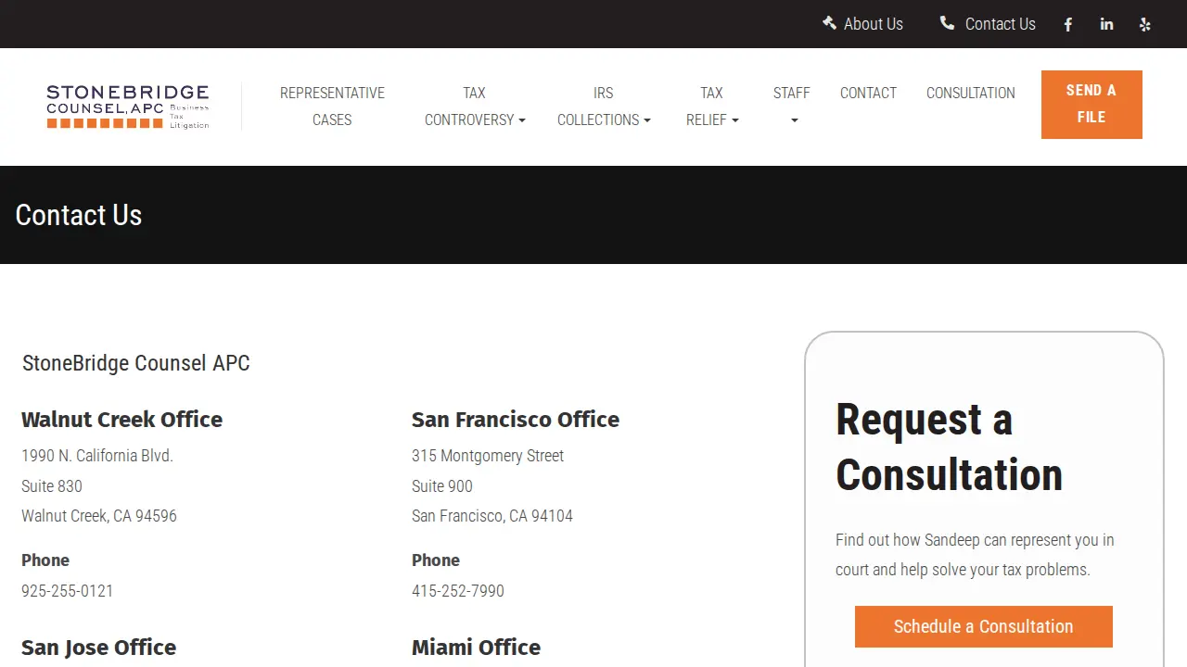Open the Consultation nav item
The image size is (1187, 667).
coord(971,93)
